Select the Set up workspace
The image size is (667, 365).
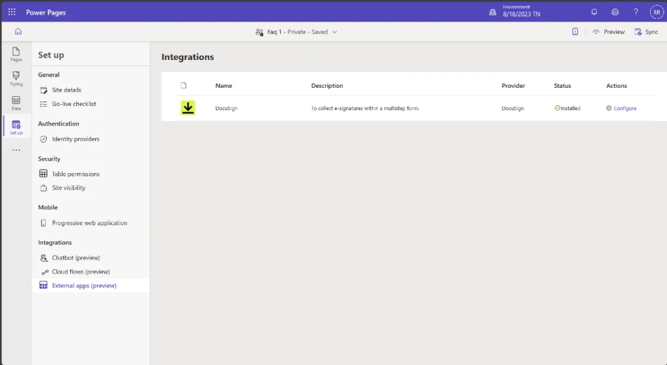pyautogui.click(x=16, y=128)
